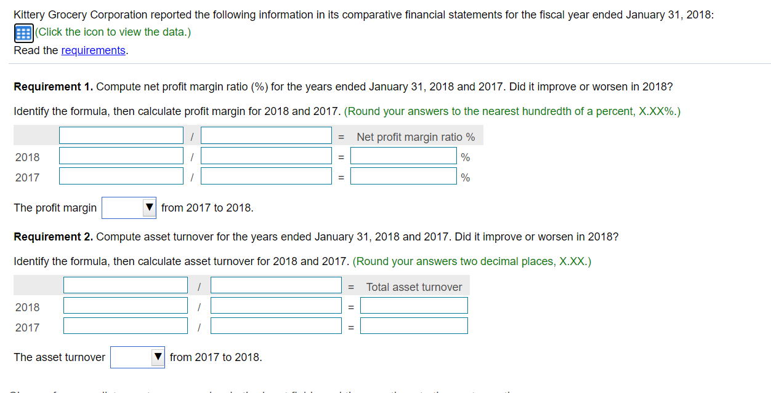
Task: Open the requirements link
Action: click(93, 50)
